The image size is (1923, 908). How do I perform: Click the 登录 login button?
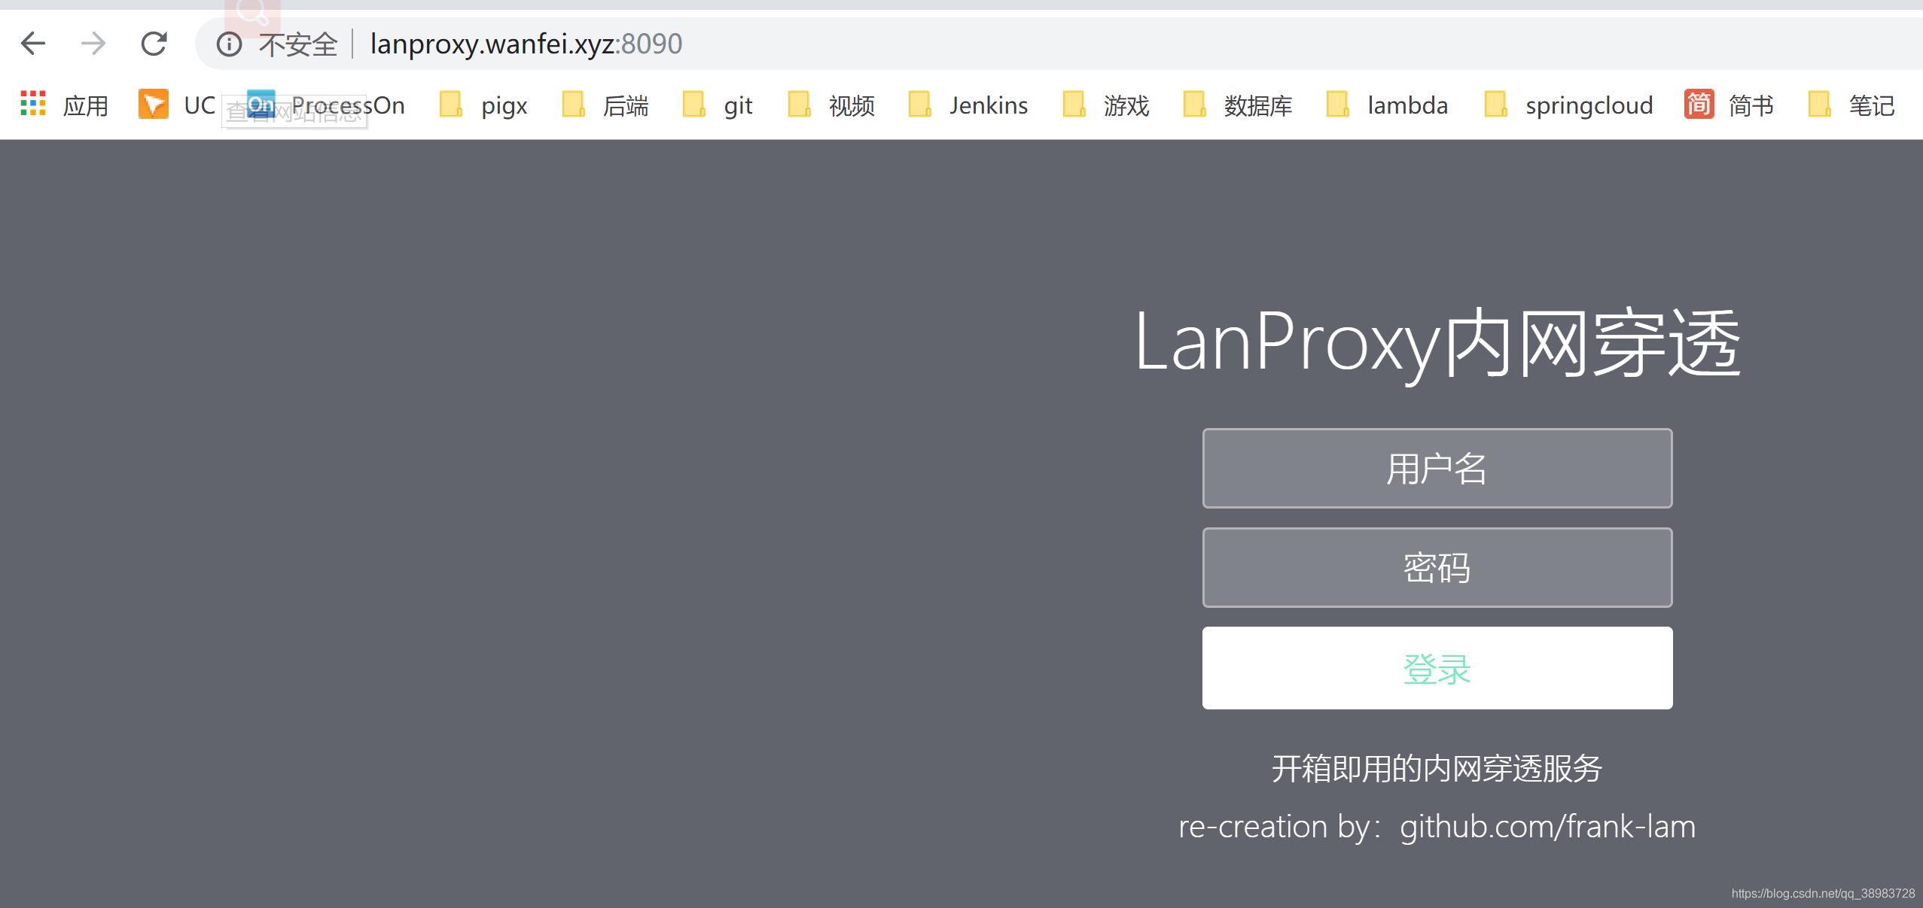tap(1437, 668)
